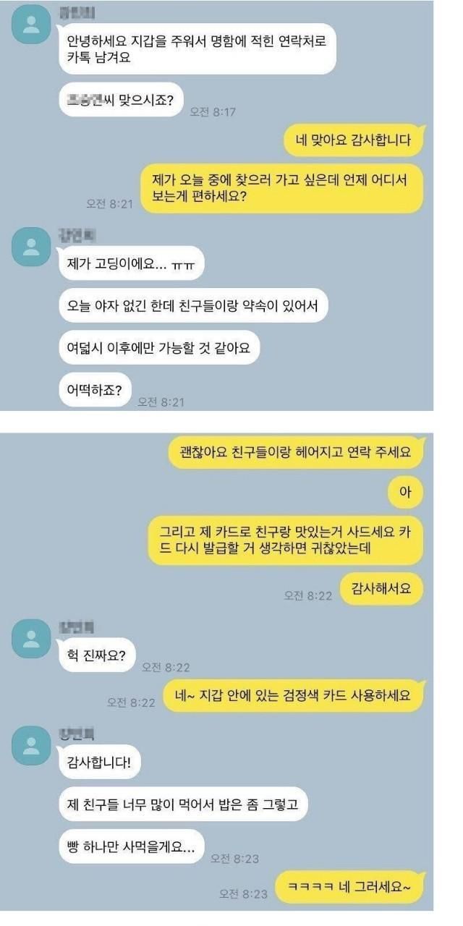The image size is (463, 926).
Task: Click the avatar beside '헉 진짜요?' message
Action: click(31, 637)
